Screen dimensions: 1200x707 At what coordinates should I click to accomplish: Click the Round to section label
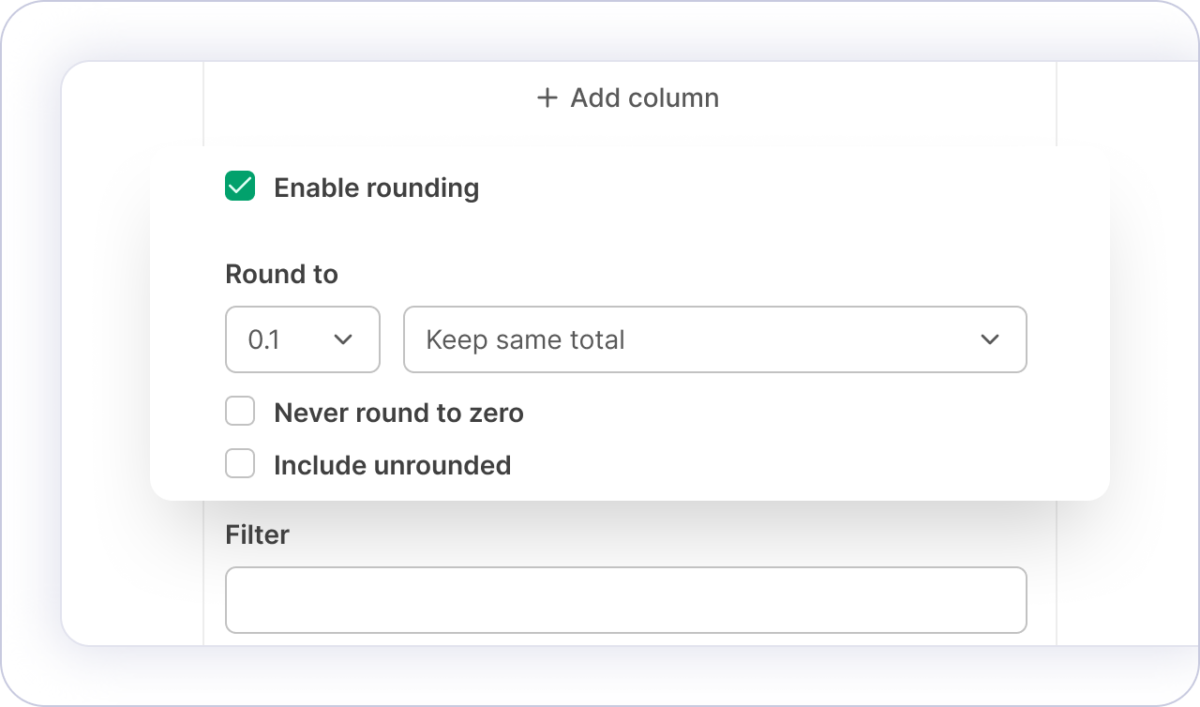coord(281,274)
